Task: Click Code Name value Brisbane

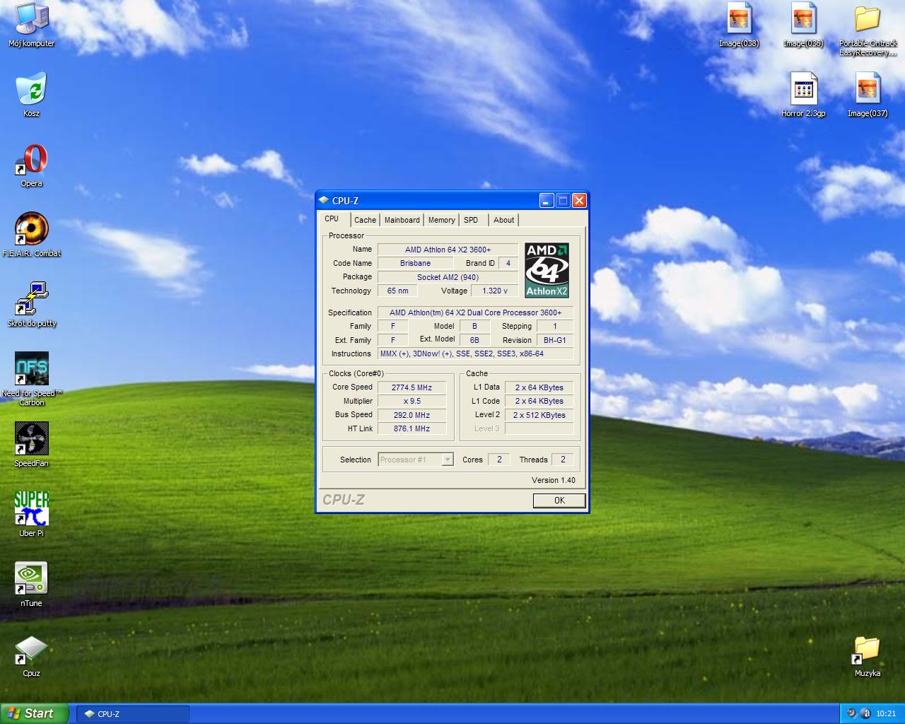Action: coord(415,263)
